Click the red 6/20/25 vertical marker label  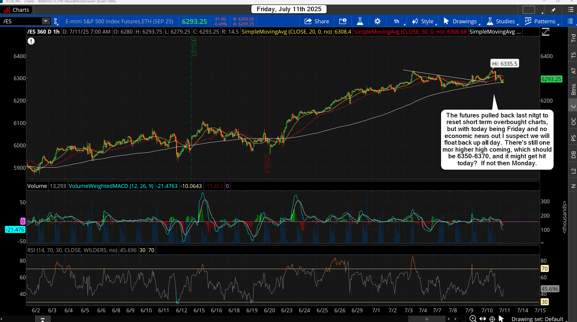[267, 164]
